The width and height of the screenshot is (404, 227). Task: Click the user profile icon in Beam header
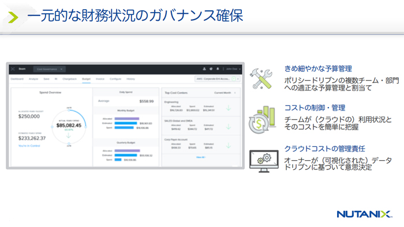click(x=204, y=69)
